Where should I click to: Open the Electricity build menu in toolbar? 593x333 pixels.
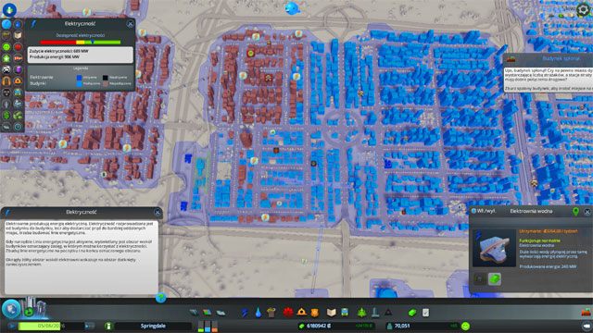245,313
